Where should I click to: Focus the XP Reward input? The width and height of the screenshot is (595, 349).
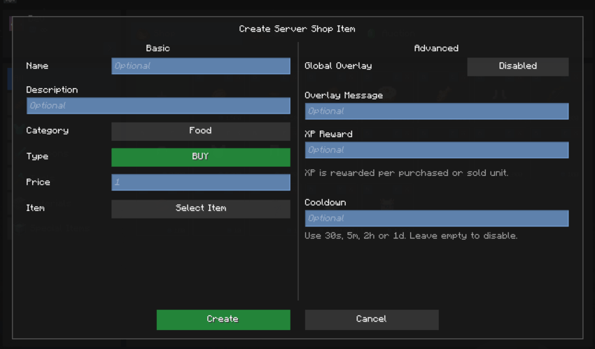click(x=437, y=150)
